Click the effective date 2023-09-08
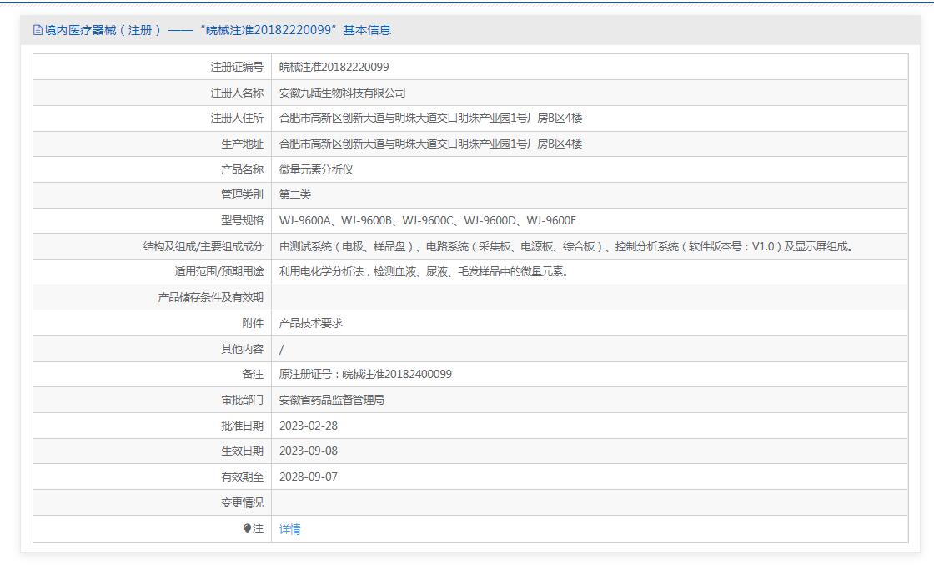This screenshot has height=575, width=934. (x=309, y=451)
